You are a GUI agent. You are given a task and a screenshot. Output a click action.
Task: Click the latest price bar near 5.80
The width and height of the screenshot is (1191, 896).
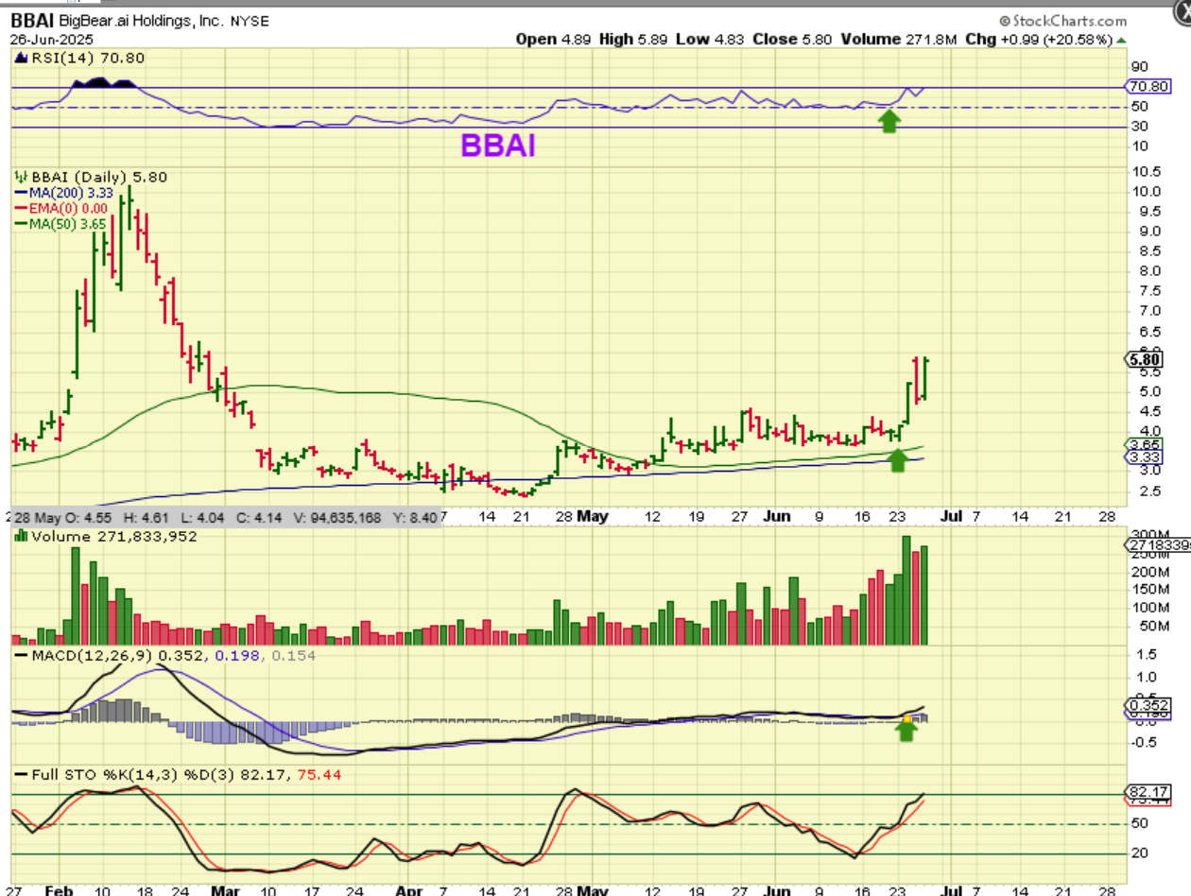pyautogui.click(x=925, y=378)
